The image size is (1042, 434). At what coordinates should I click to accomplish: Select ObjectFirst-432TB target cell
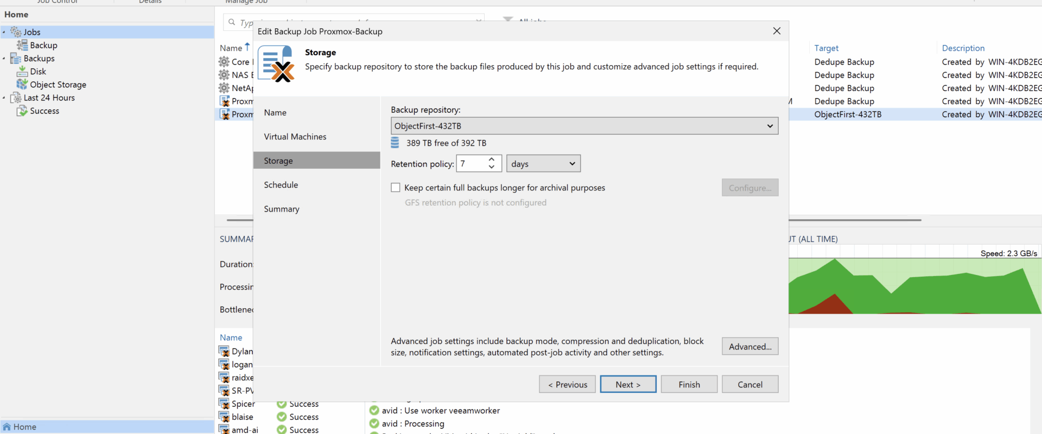tap(848, 114)
